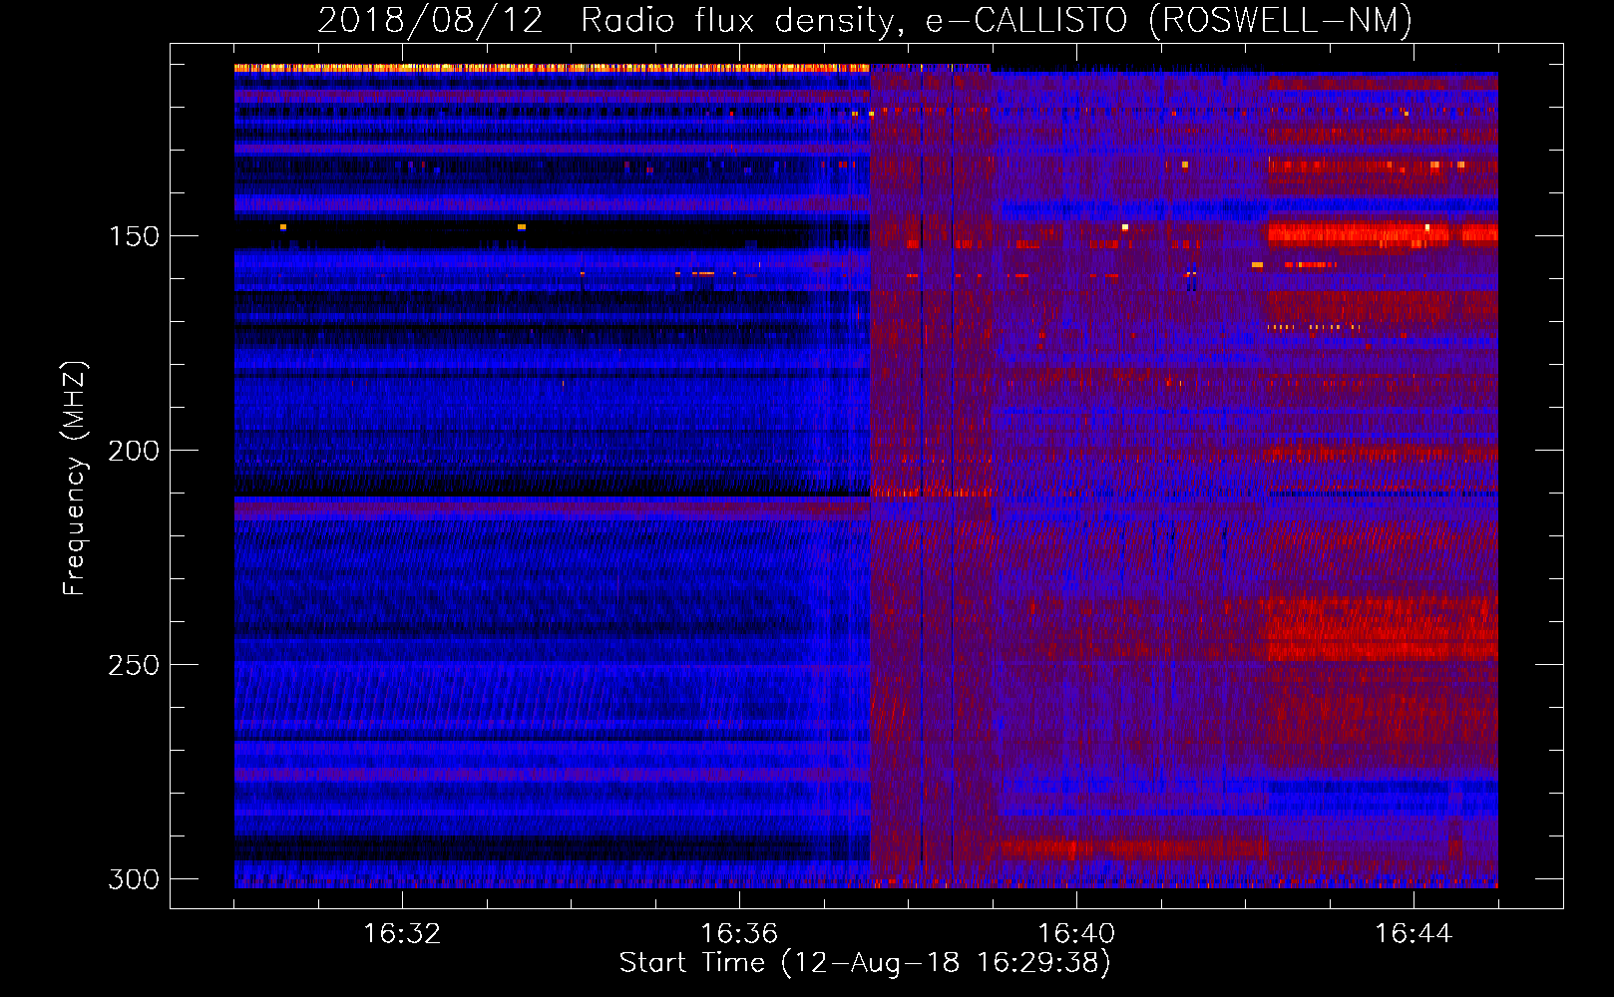Click the 16:36 time tick label
Screen dimensions: 1614x997
tap(739, 933)
